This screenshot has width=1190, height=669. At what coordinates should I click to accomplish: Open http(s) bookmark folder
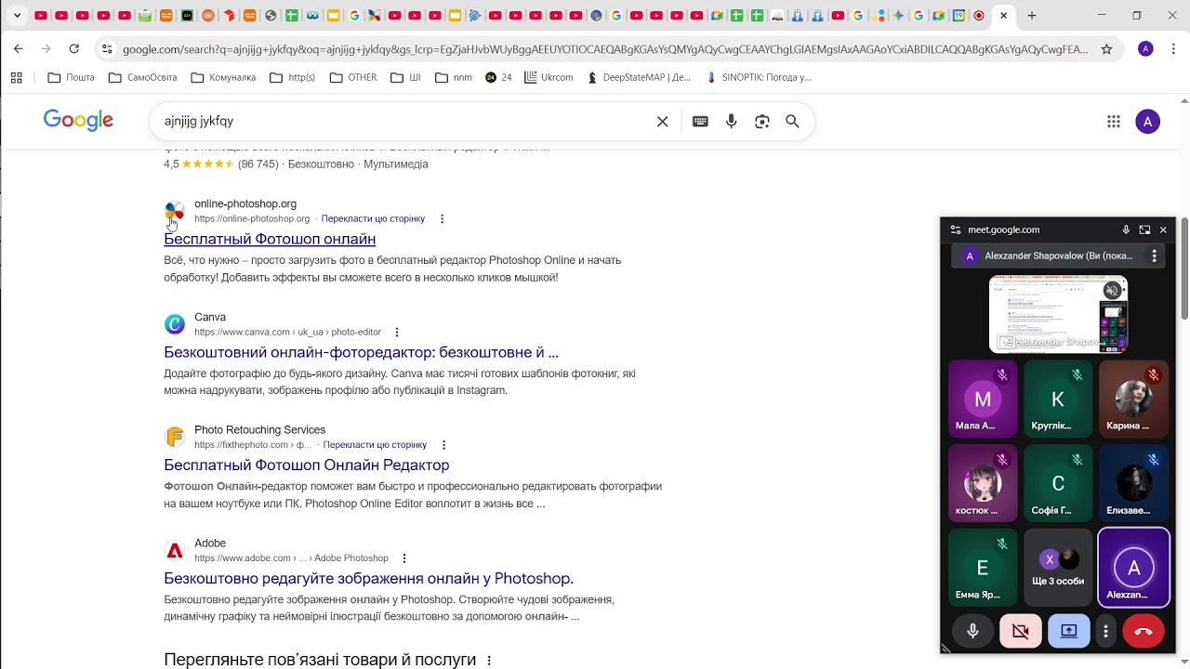292,78
